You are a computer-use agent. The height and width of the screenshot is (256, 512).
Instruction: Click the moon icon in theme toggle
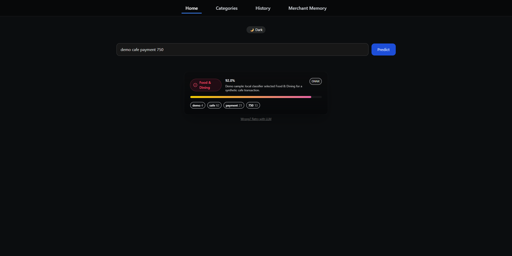(x=252, y=30)
